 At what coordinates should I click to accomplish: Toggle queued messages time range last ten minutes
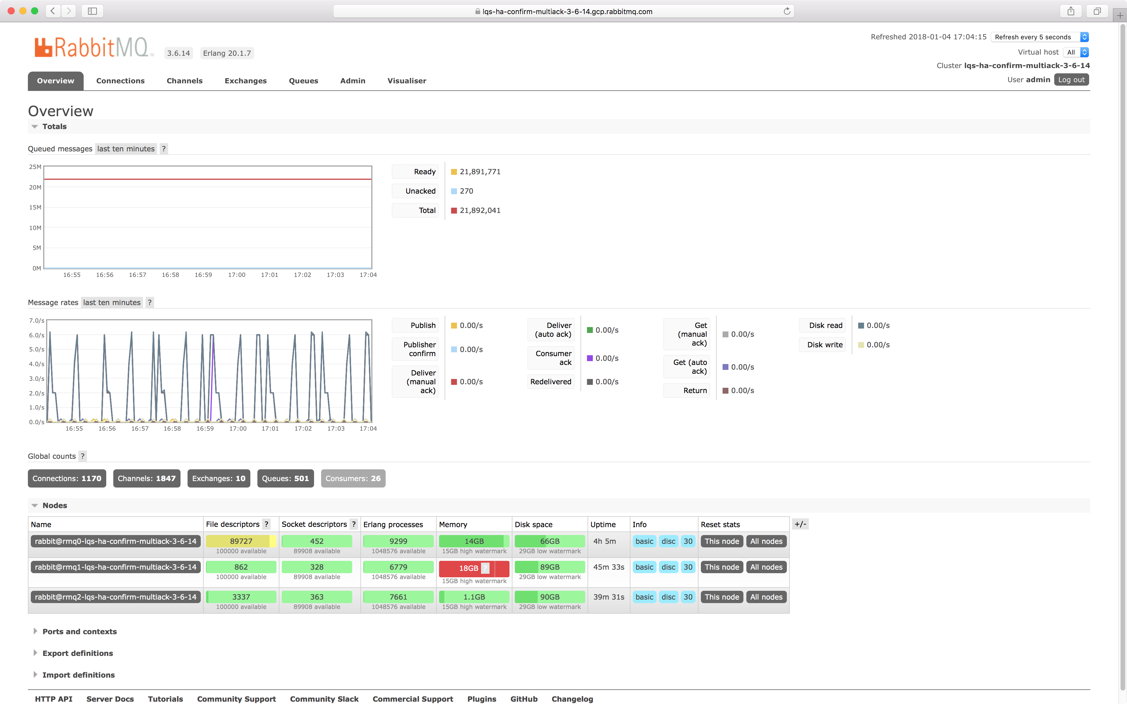pos(126,148)
